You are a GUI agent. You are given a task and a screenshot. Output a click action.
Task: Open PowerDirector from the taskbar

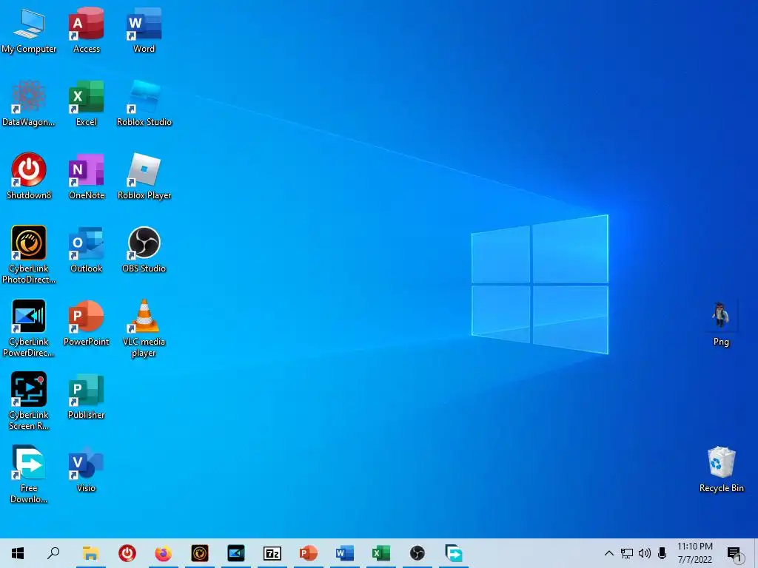[x=236, y=553]
